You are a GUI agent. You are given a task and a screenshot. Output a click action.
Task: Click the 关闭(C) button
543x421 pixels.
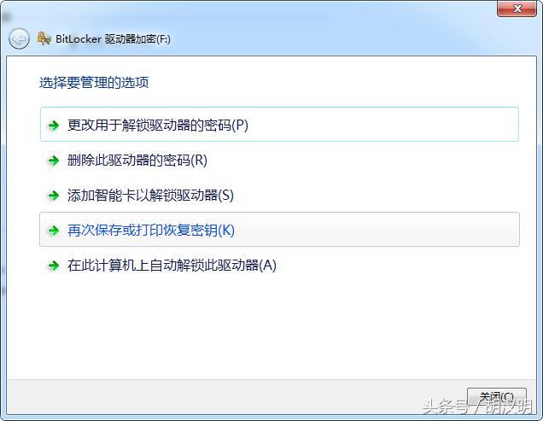point(497,397)
